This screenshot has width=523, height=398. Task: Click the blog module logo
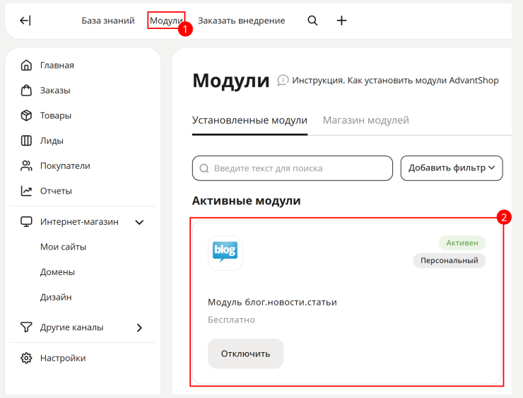pos(225,253)
